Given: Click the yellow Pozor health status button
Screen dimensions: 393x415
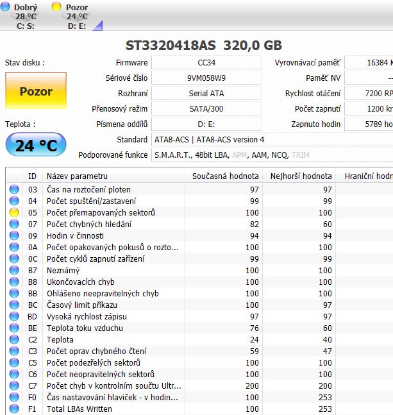Looking at the screenshot, I should pyautogui.click(x=36, y=91).
